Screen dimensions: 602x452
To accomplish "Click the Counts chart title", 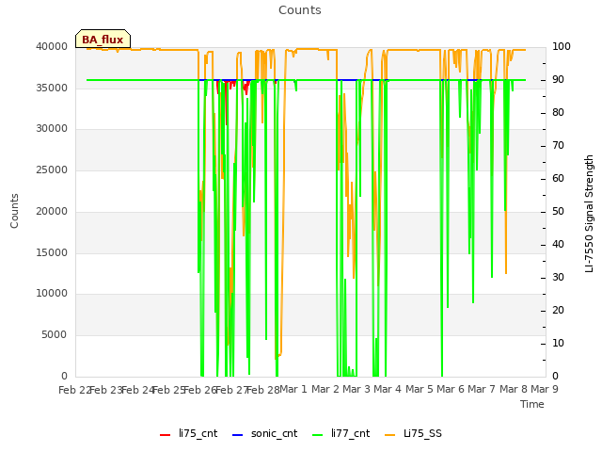I will (x=300, y=10).
